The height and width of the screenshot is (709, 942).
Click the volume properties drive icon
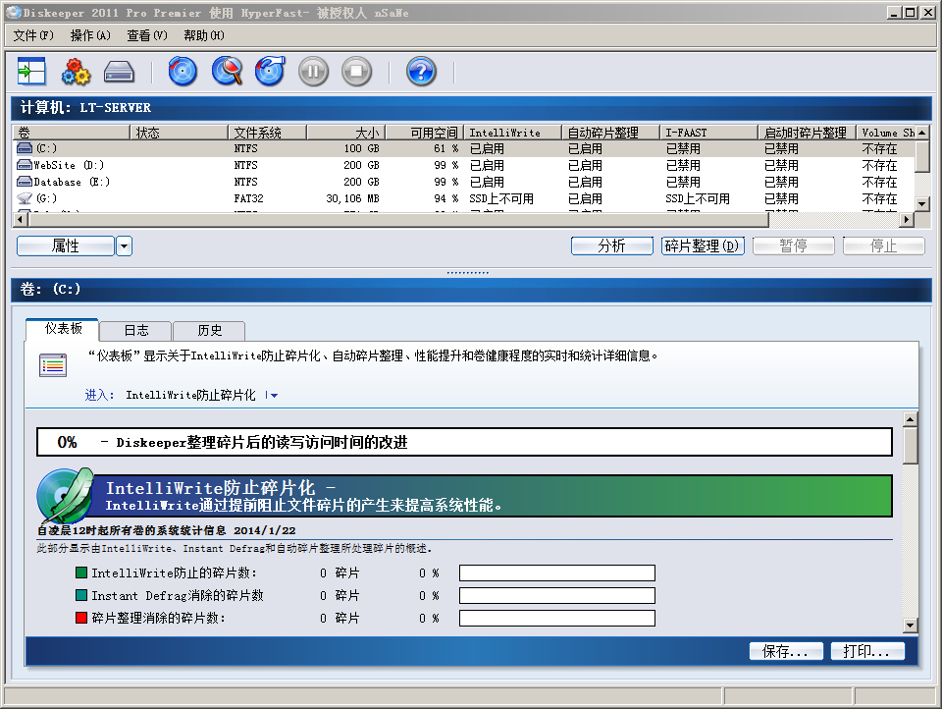119,72
